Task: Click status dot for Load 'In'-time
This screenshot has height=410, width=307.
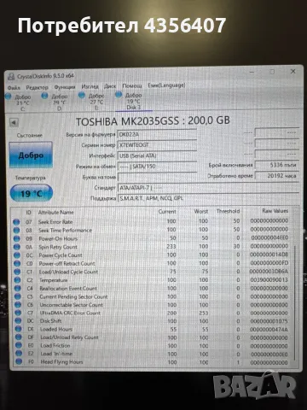Action: pyautogui.click(x=19, y=354)
